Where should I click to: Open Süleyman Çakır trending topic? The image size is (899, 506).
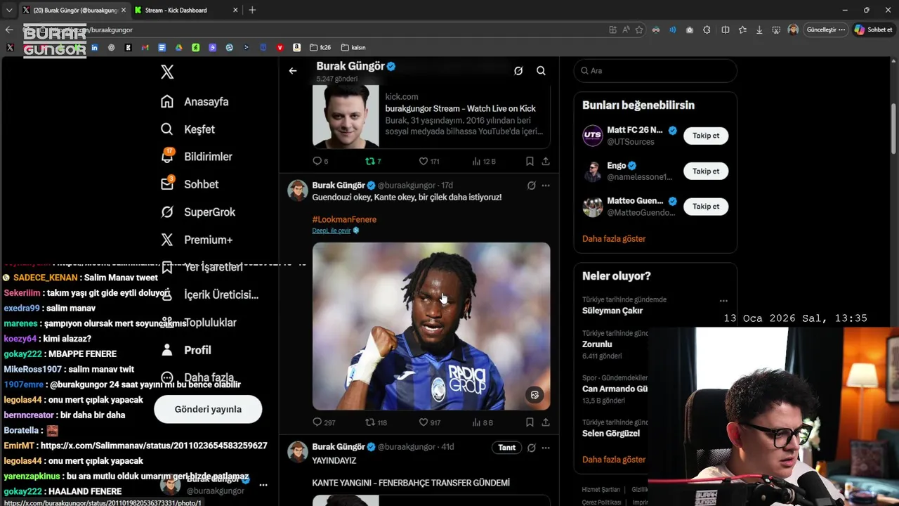click(x=612, y=311)
